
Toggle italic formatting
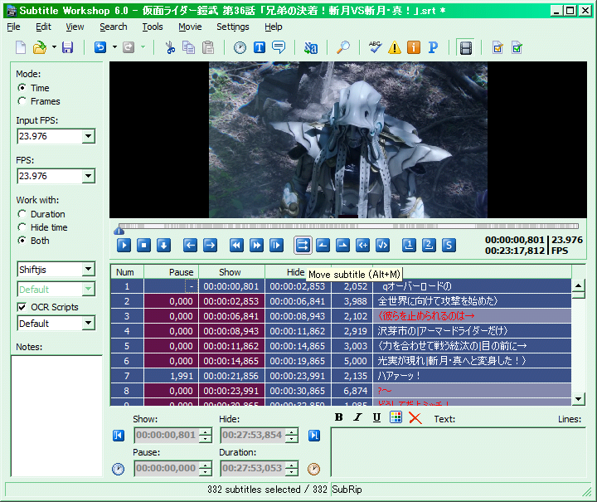pyautogui.click(x=357, y=418)
